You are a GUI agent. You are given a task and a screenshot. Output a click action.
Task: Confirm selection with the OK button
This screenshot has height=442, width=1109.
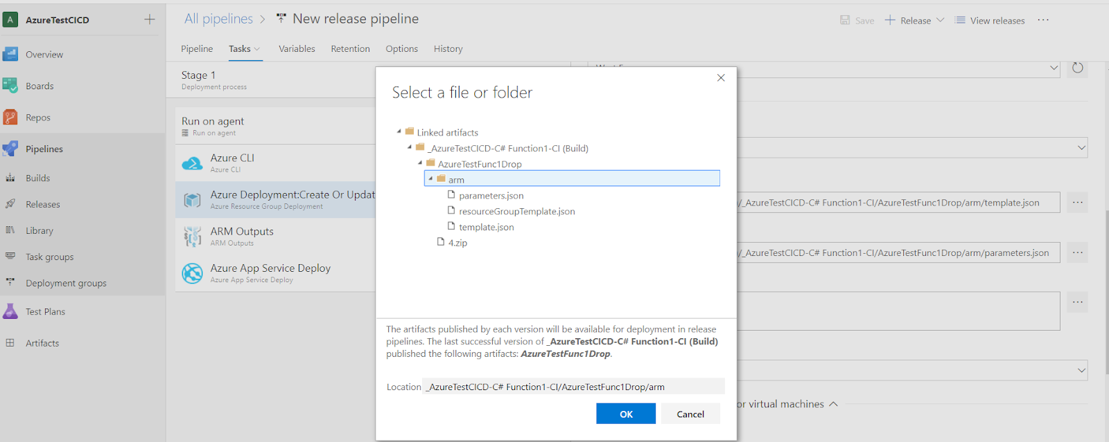[x=625, y=414]
